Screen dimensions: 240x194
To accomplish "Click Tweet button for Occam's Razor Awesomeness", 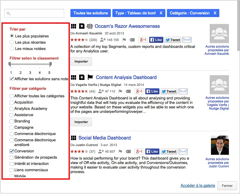I will coord(173,40).
